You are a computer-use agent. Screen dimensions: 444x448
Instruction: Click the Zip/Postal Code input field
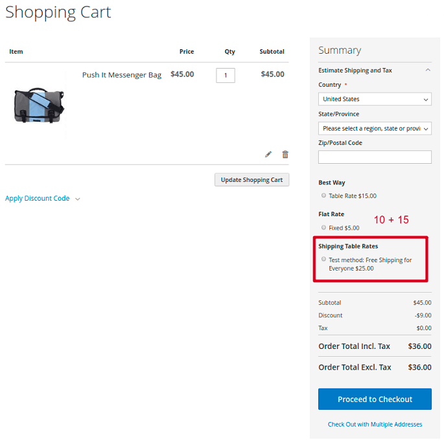tap(375, 157)
